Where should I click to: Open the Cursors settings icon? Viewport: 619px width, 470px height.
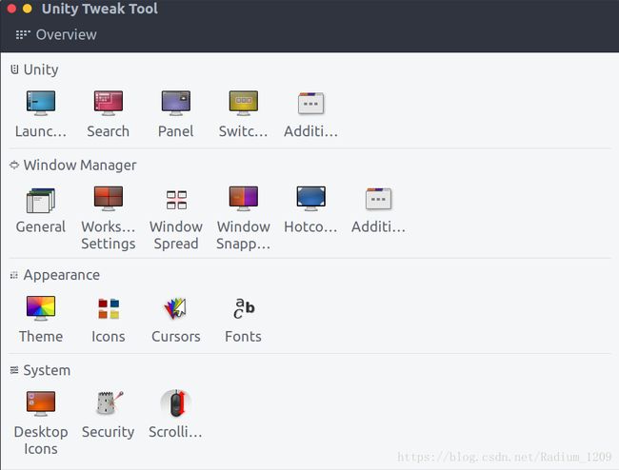point(175,308)
